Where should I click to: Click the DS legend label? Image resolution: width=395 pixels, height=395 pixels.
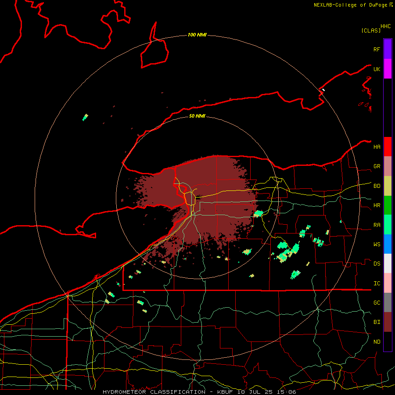377,264
